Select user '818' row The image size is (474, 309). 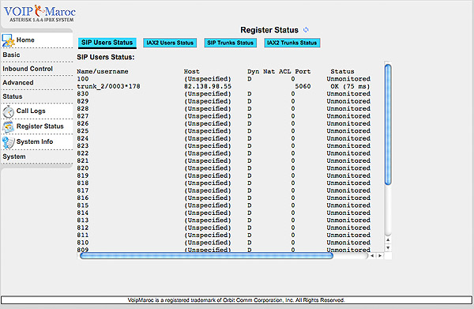[224, 183]
